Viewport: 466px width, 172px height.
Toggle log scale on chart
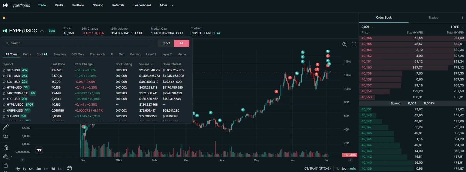[x=344, y=168]
